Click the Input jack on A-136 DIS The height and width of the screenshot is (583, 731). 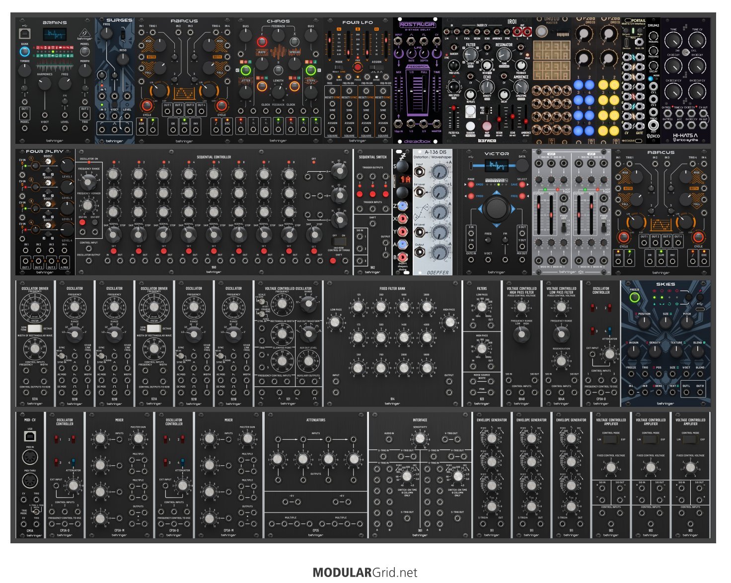click(x=419, y=173)
